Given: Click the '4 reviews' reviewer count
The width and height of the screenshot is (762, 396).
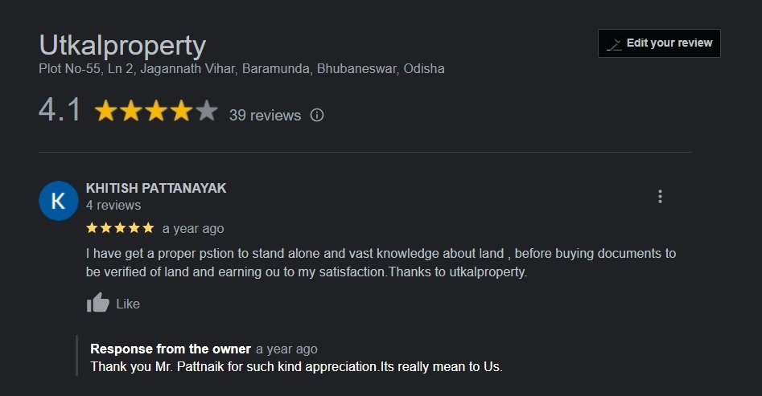Looking at the screenshot, I should pos(113,205).
